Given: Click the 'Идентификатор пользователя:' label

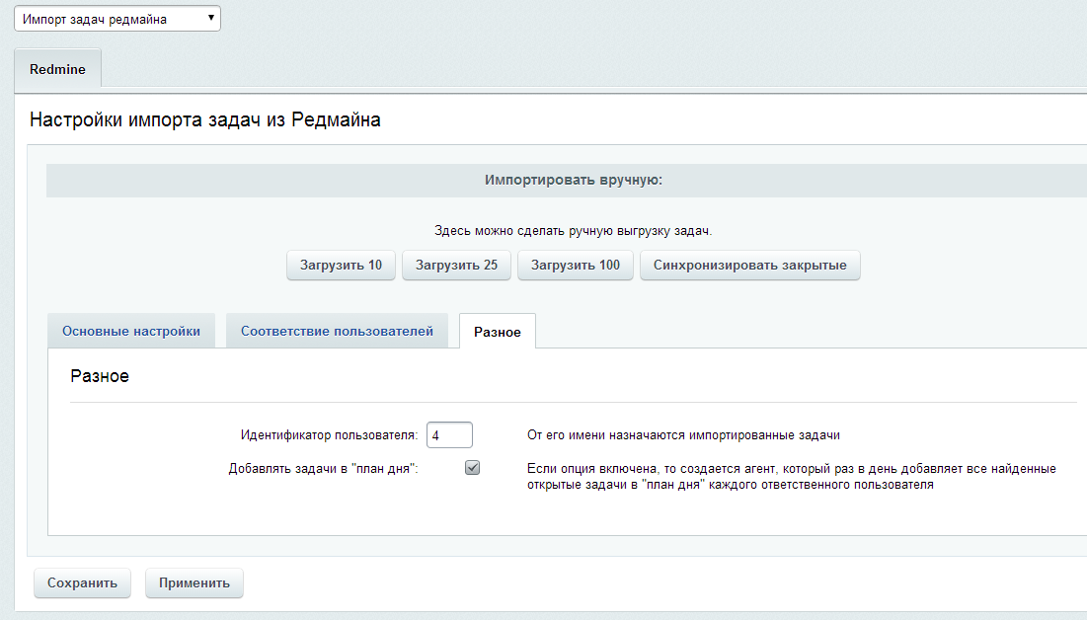Looking at the screenshot, I should 329,435.
